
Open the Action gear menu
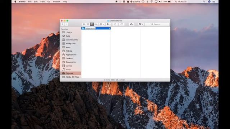coord(109,24)
